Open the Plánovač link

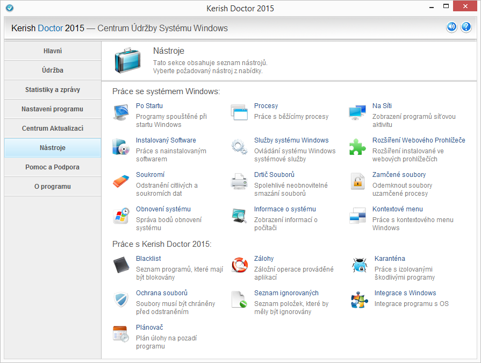coord(149,328)
